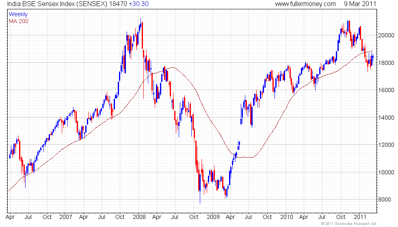Click the chart title 'India BSE Sensex Index (SENSEX)'
This screenshot has height=227, width=398.
[57, 4]
